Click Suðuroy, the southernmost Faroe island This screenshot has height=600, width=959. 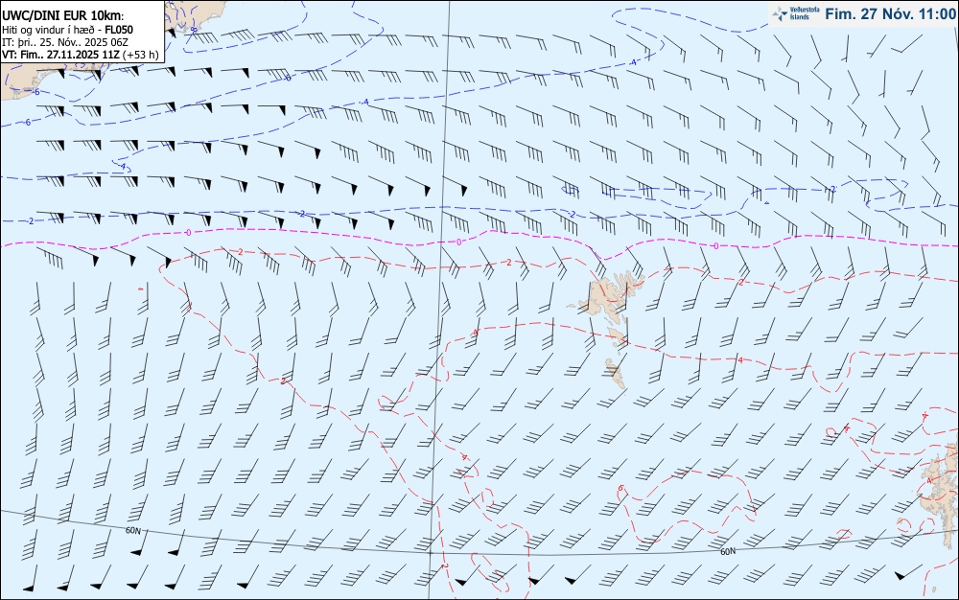click(617, 373)
